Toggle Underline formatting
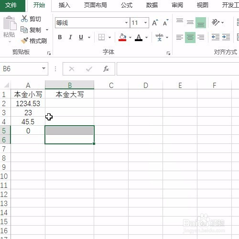Screen dimensions: 239x239 (81, 37)
